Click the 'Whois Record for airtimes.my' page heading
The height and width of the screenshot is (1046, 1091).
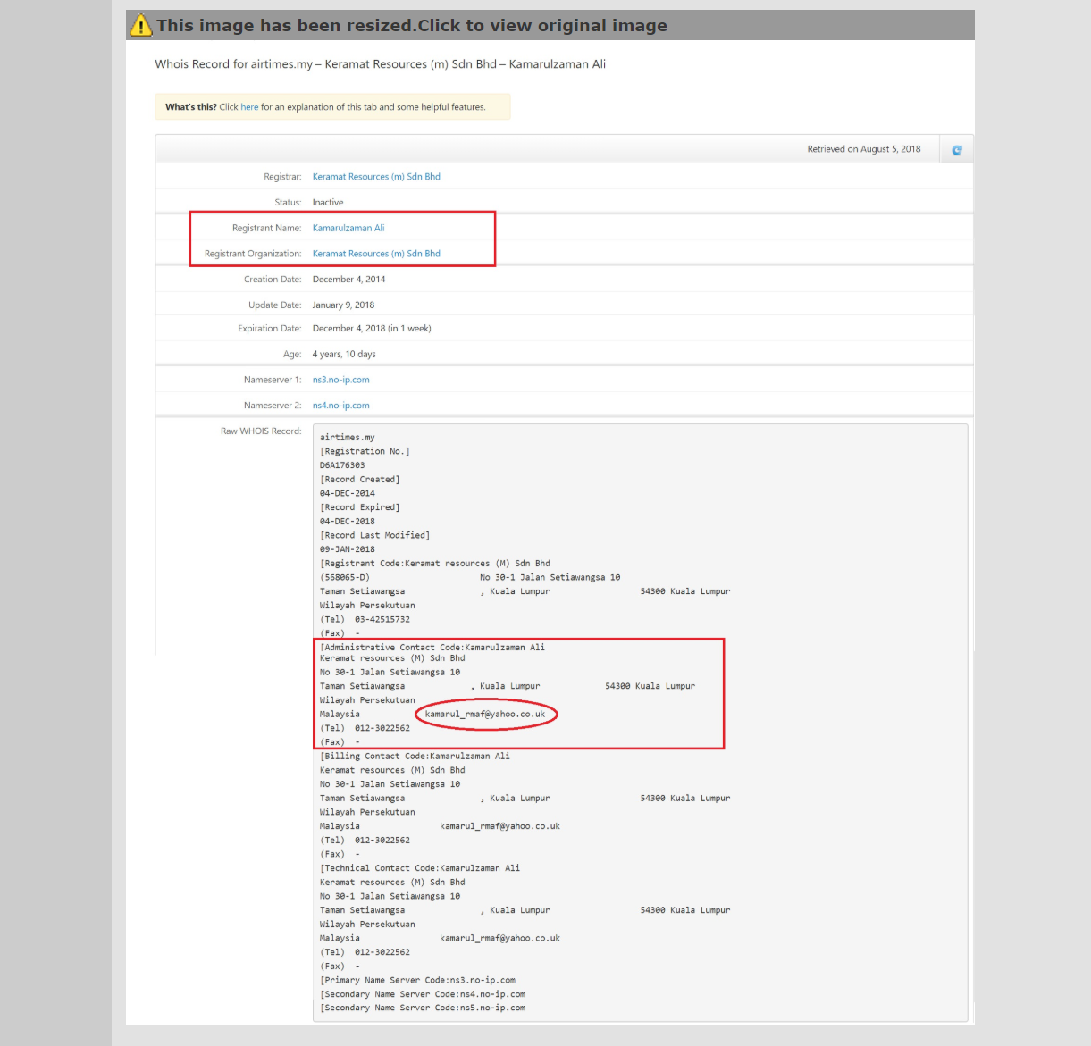[x=381, y=64]
